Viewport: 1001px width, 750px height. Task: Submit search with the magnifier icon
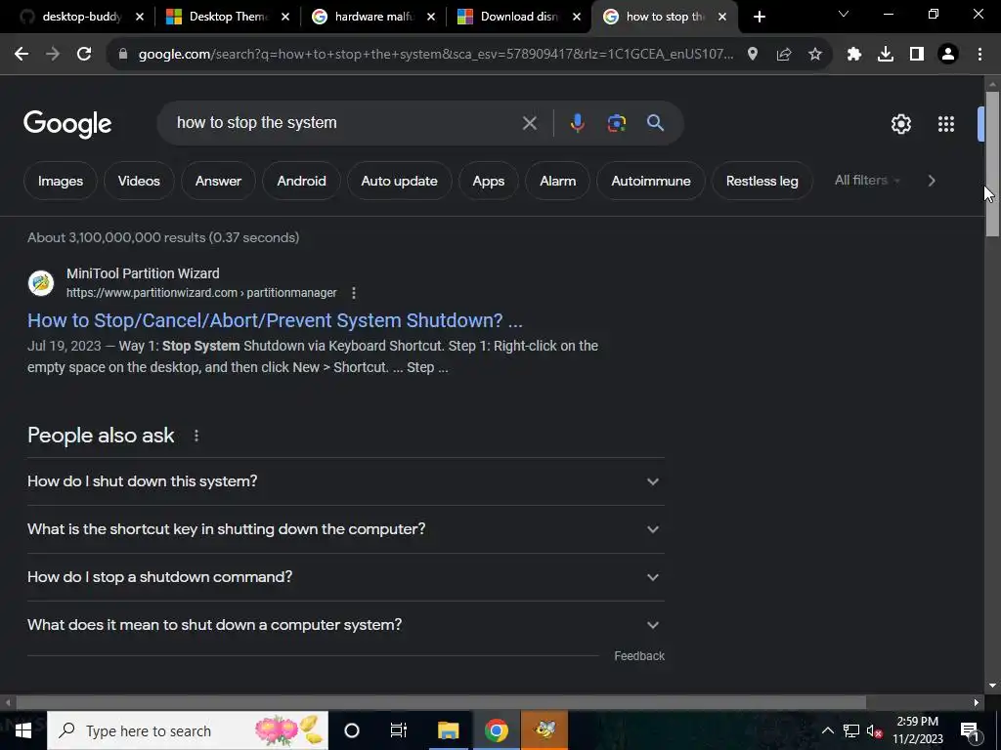[655, 123]
